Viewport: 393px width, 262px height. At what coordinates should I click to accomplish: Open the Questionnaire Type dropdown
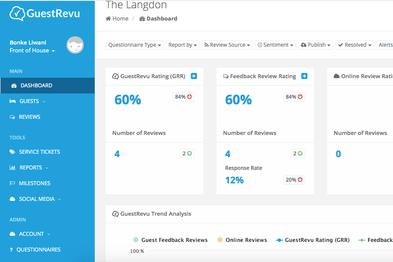coord(135,45)
